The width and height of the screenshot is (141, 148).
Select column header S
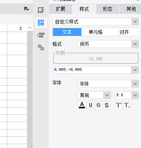pos(17,29)
